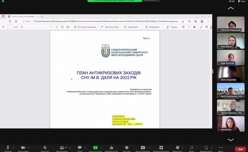Open the Participants panel
This screenshot has height=152, width=248.
[x=62, y=149]
